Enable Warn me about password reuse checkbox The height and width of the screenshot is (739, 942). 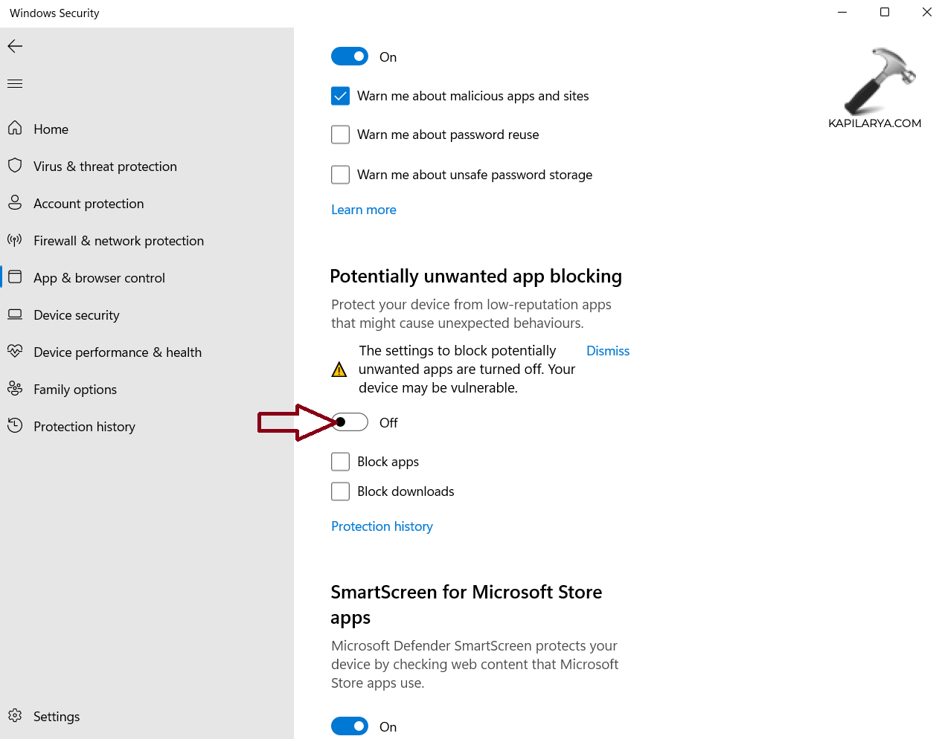340,135
